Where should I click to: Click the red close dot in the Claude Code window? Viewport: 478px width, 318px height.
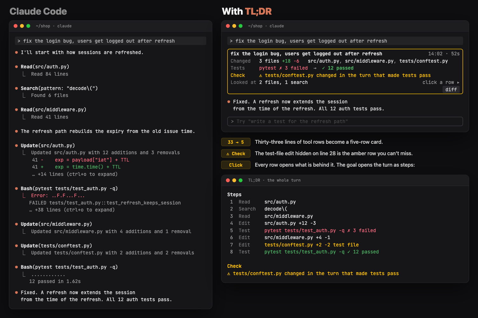click(x=16, y=26)
